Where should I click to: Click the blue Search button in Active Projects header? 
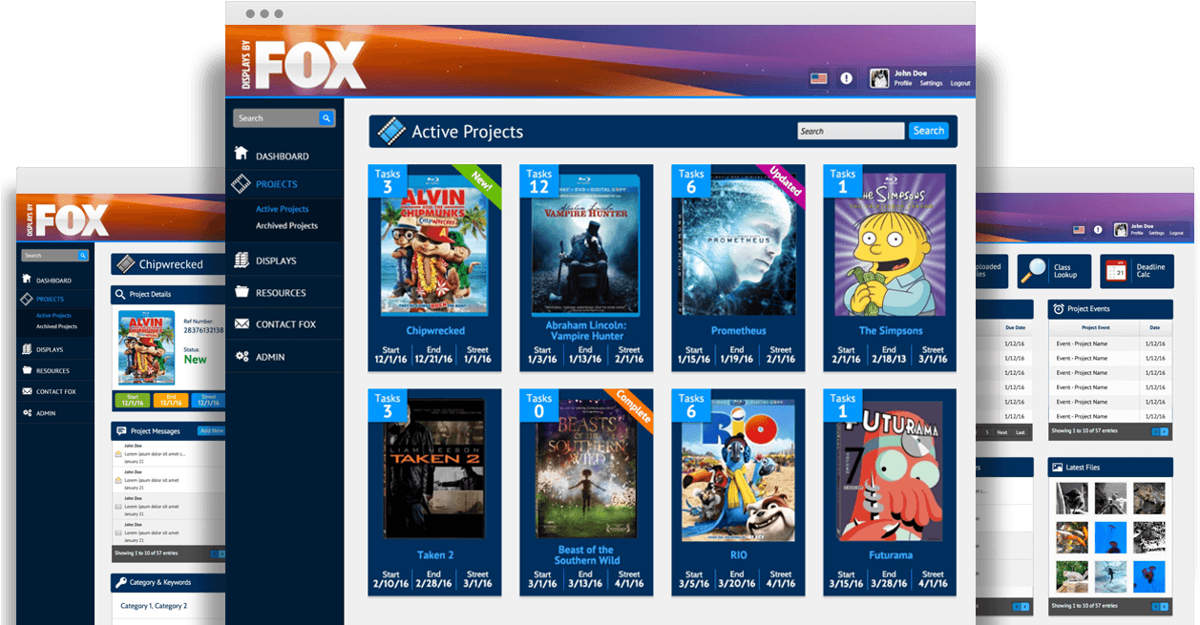pos(928,131)
